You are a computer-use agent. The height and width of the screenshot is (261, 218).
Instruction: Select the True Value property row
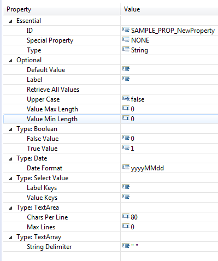110,149
